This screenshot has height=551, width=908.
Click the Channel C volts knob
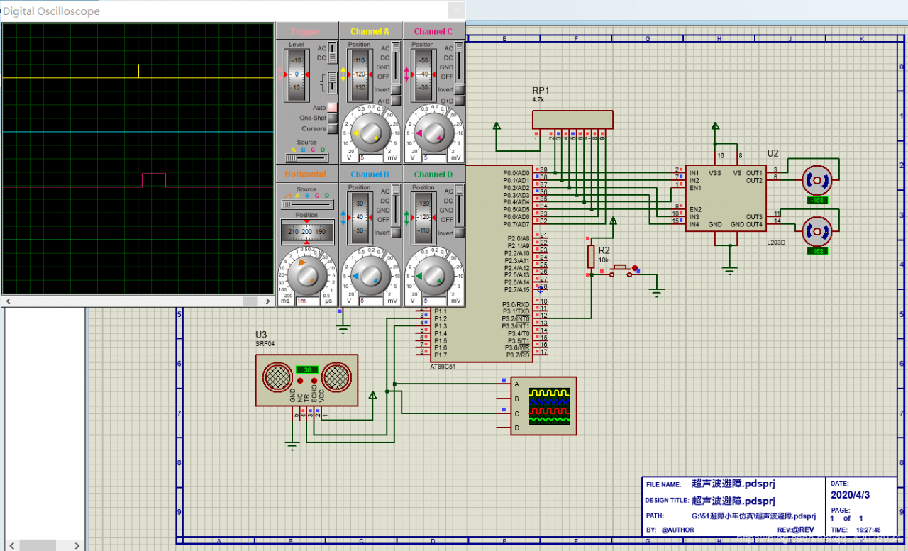pos(433,132)
